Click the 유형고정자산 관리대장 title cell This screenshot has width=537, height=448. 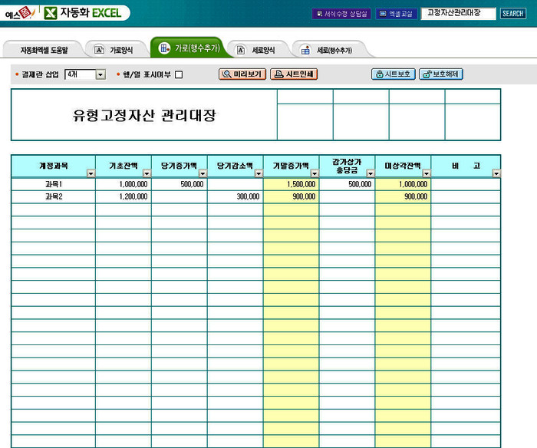(144, 115)
